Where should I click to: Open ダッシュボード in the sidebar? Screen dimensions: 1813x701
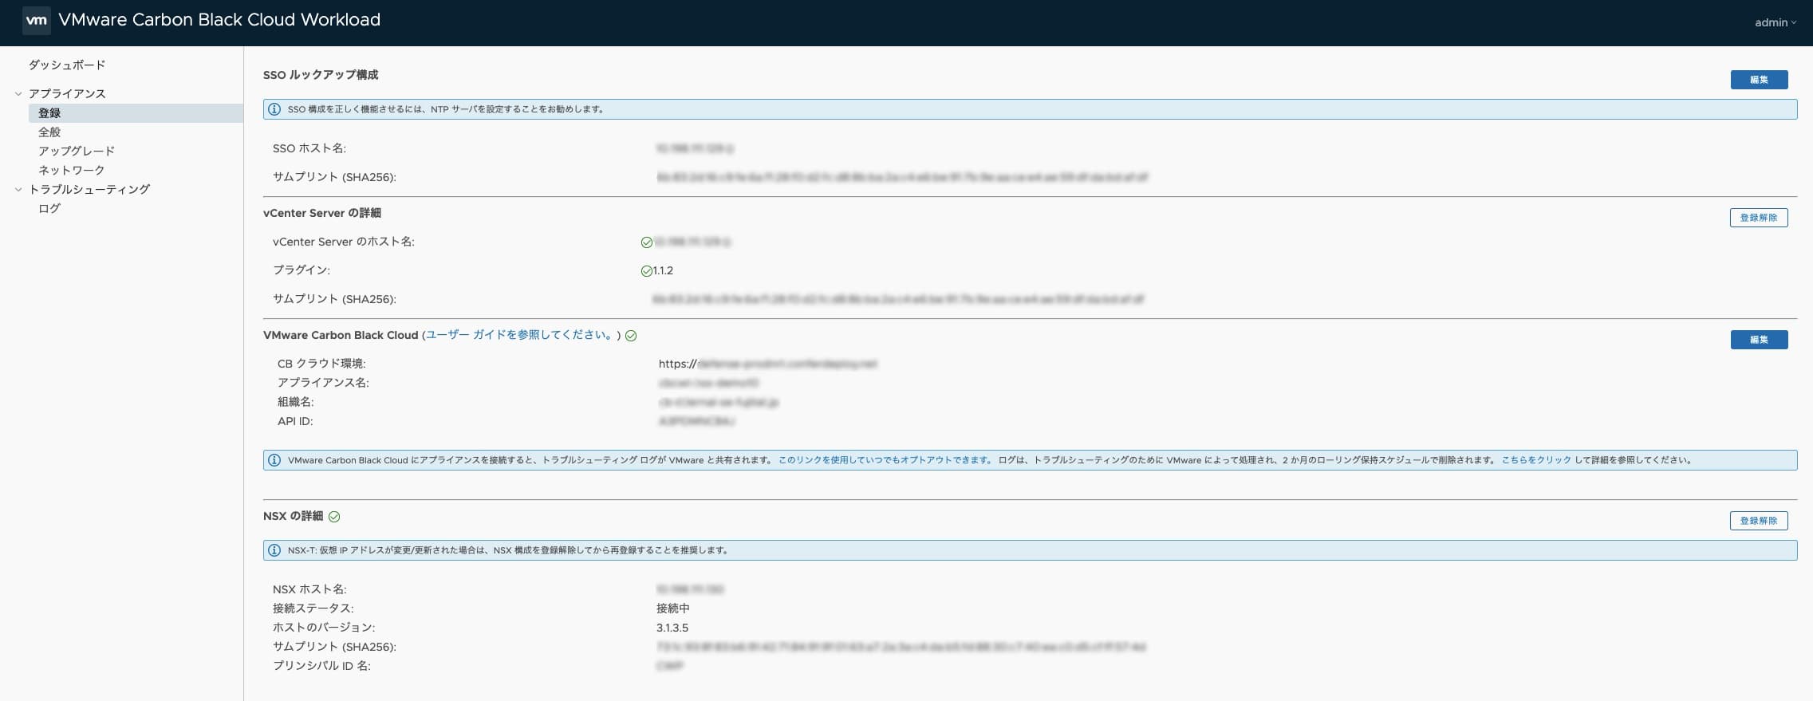(67, 65)
